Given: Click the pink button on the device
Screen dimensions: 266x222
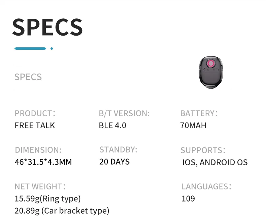Looking at the screenshot, I should coord(211,63).
